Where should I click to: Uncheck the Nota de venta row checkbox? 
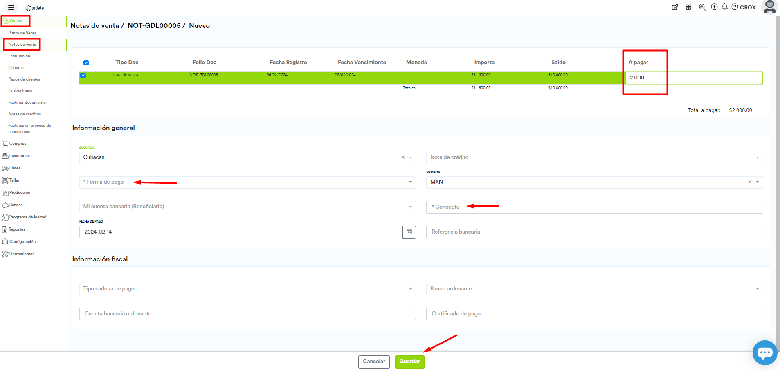point(83,75)
